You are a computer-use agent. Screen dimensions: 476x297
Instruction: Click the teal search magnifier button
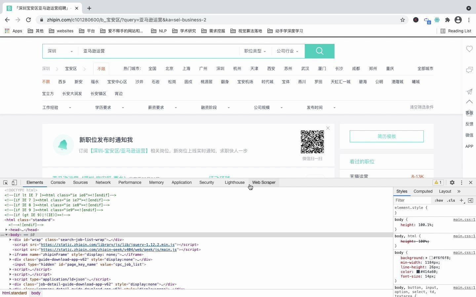[319, 51]
